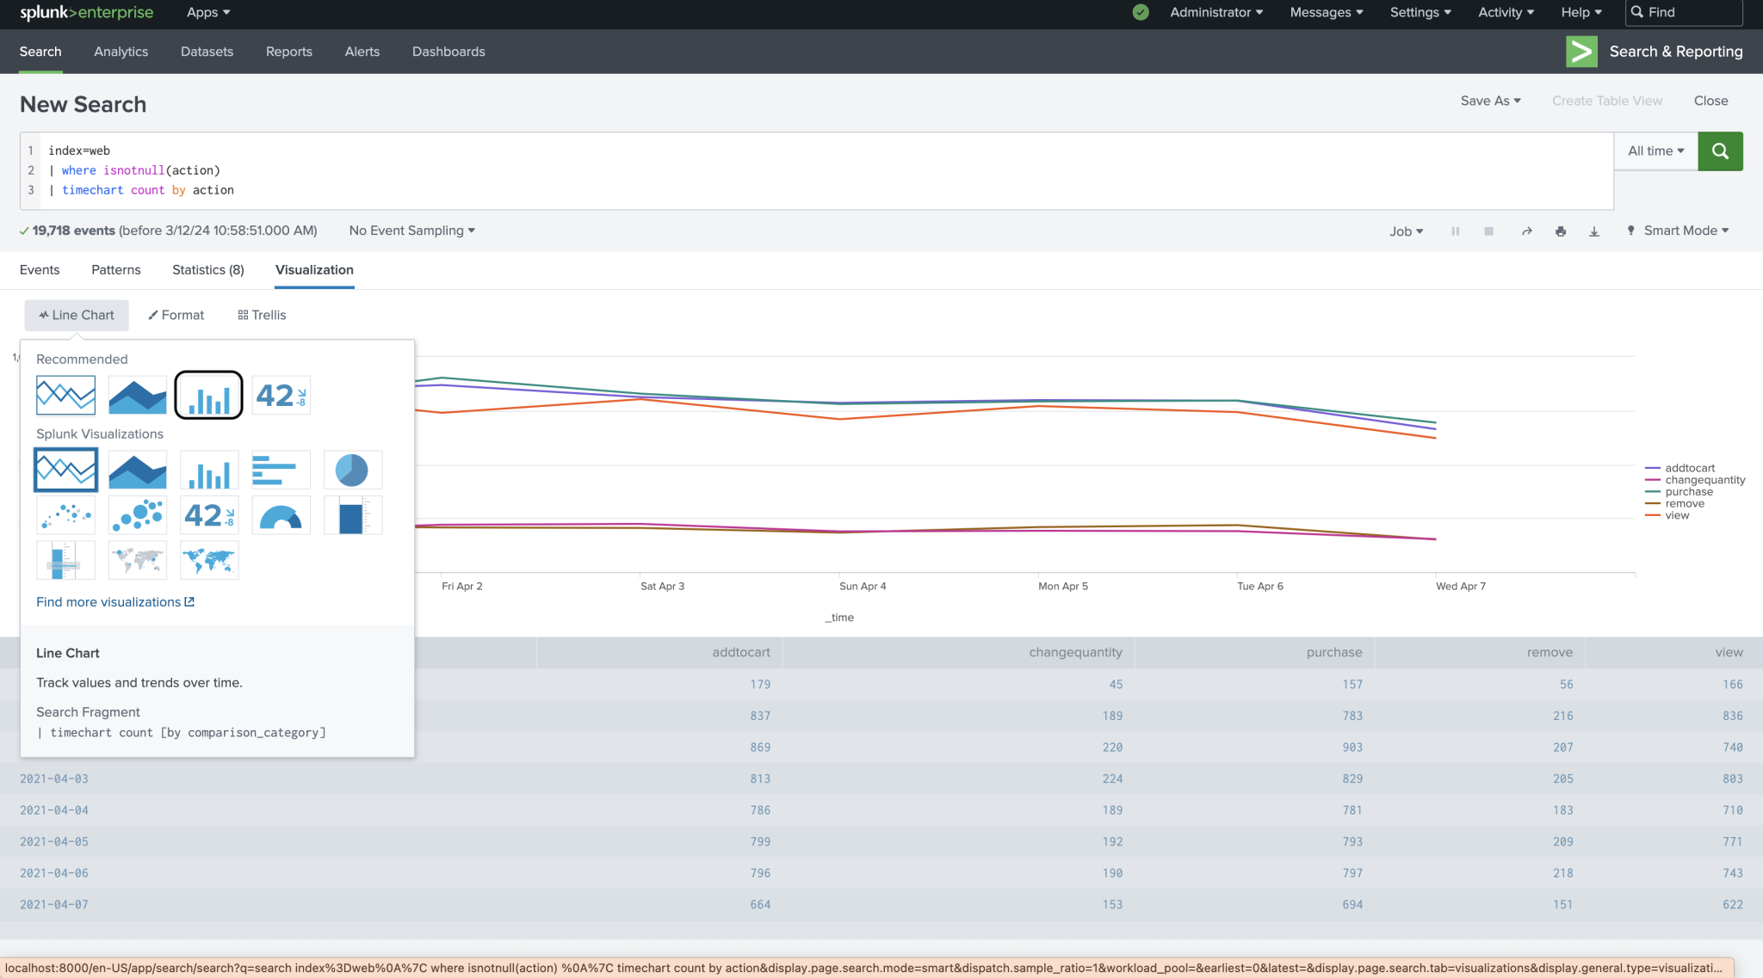The width and height of the screenshot is (1763, 978).
Task: Pick the Choropleth Map visualization
Action: (208, 560)
